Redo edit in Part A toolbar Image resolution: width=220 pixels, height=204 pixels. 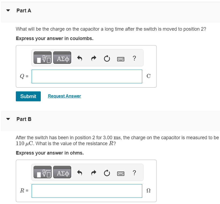coord(94,58)
